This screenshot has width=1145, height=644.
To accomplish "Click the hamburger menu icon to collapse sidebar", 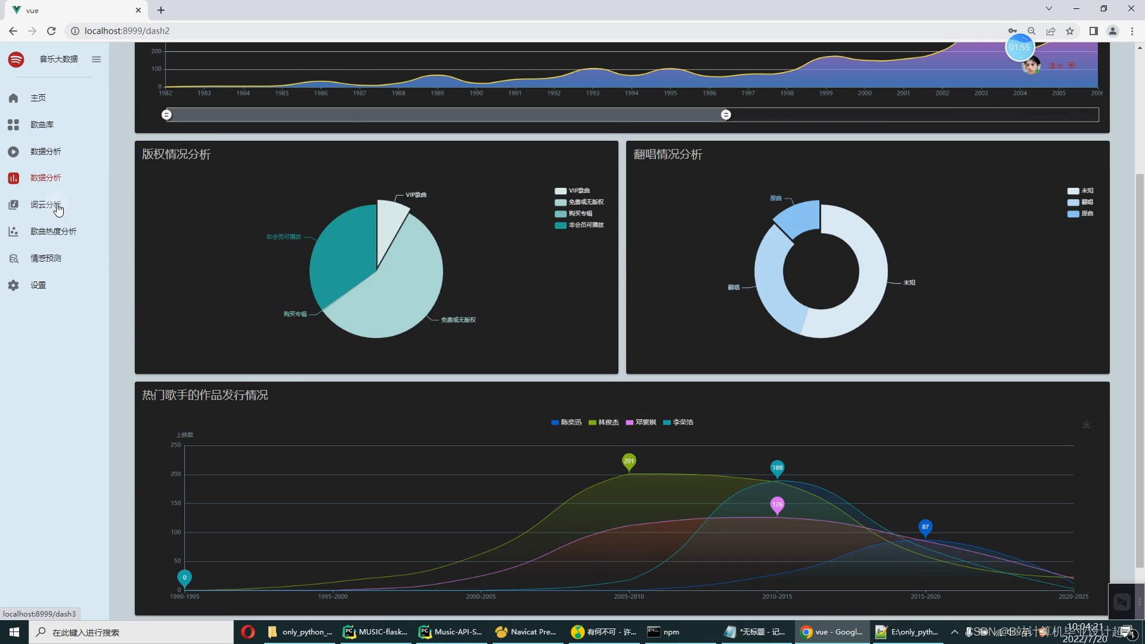I will (96, 59).
